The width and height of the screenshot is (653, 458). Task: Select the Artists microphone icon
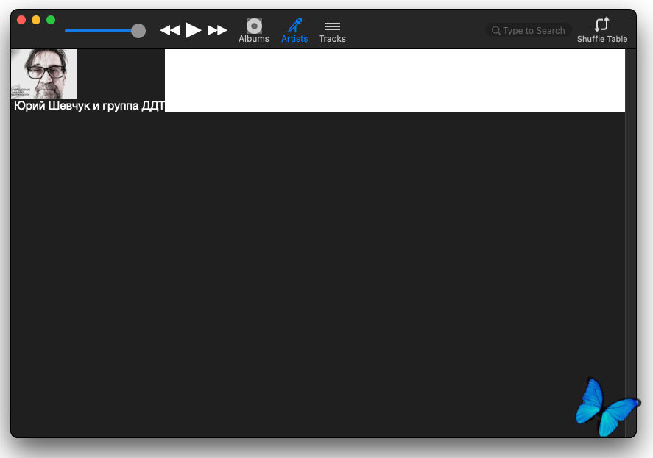(x=294, y=26)
